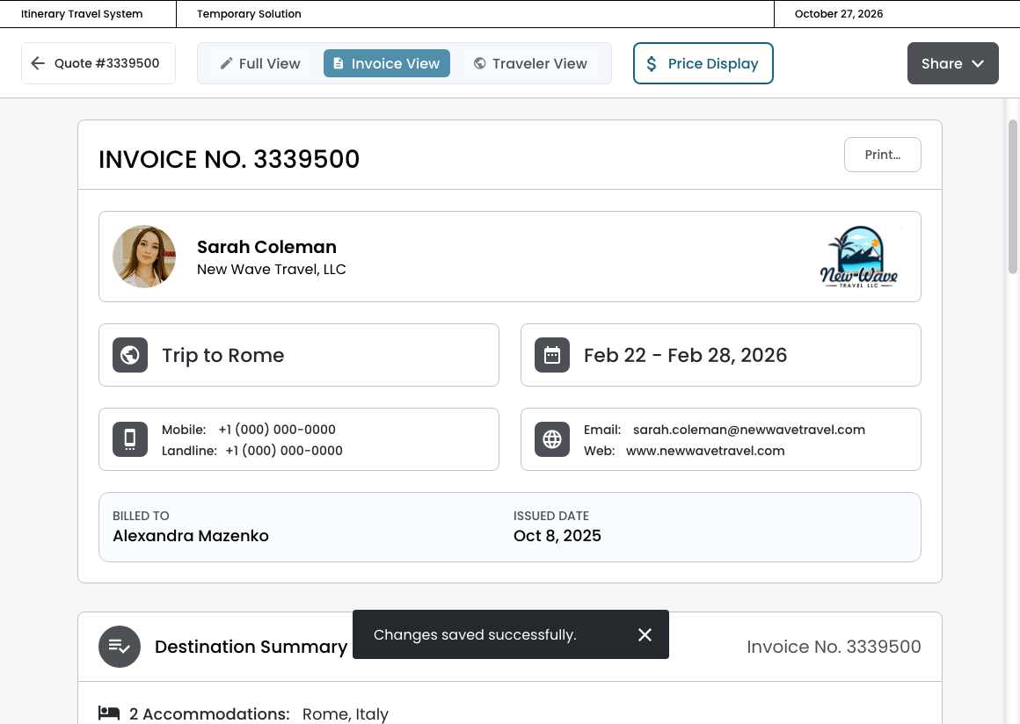Viewport: 1020px width, 724px height.
Task: Click the calendar icon beside Feb 22 dates
Action: coord(552,355)
